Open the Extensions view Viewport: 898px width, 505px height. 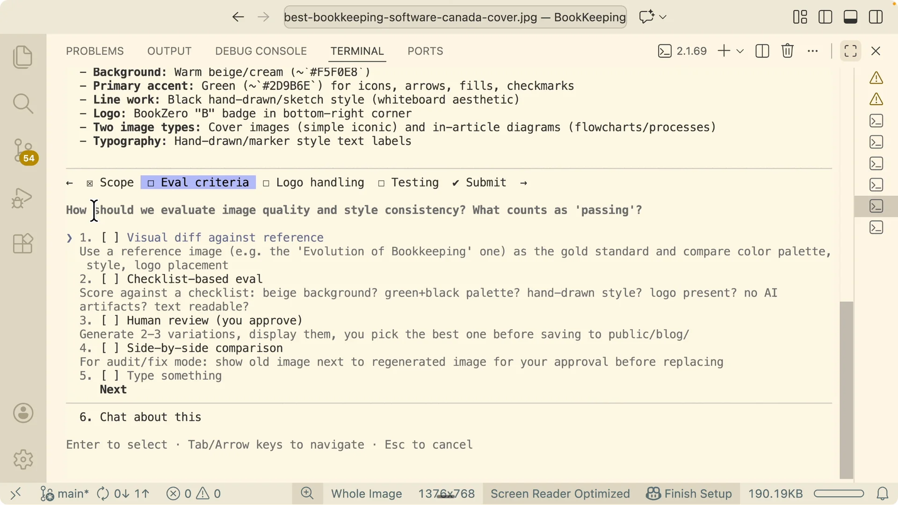[22, 244]
